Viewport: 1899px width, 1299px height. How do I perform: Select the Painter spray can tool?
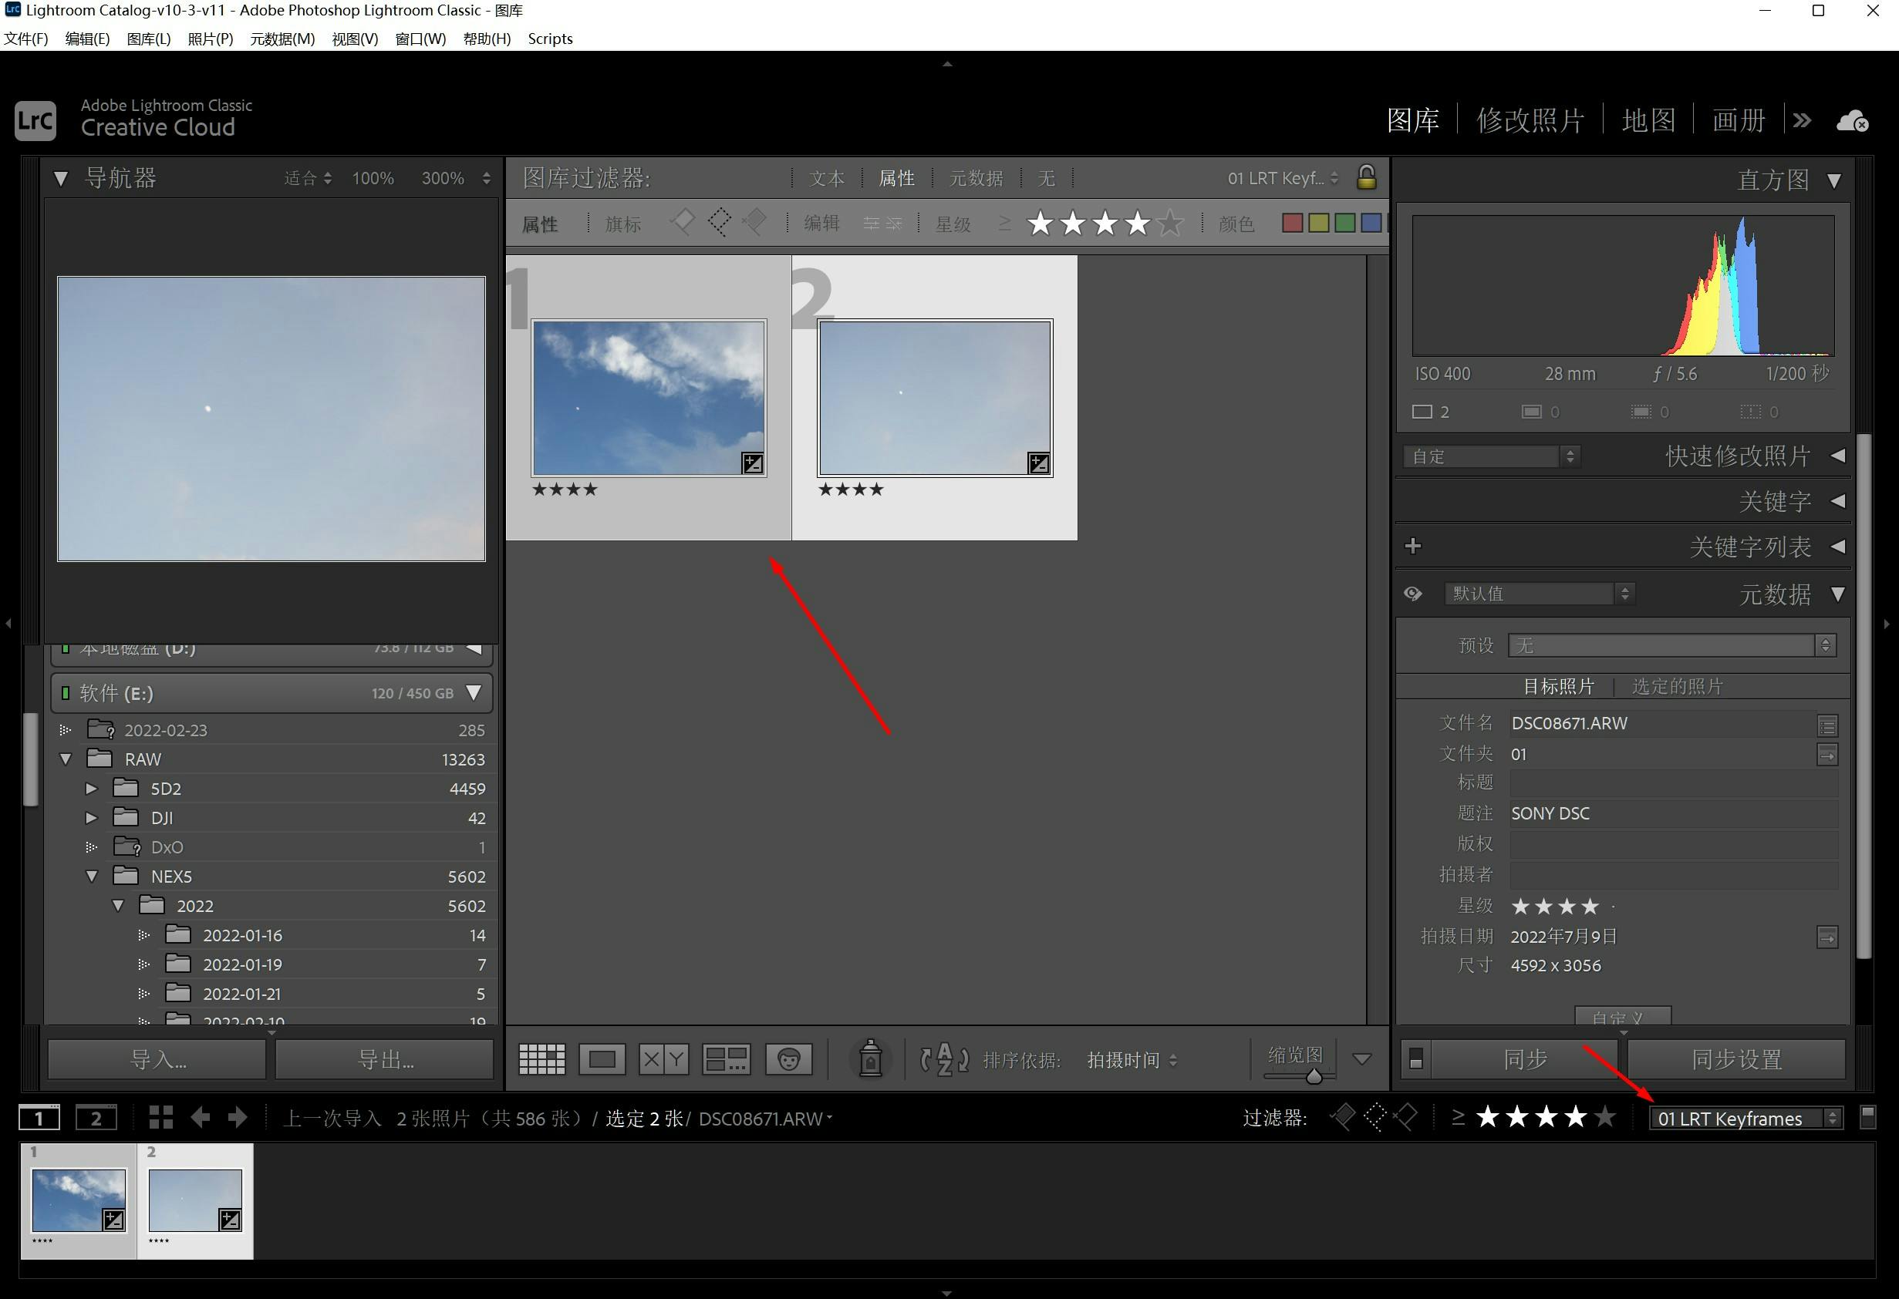tap(870, 1059)
